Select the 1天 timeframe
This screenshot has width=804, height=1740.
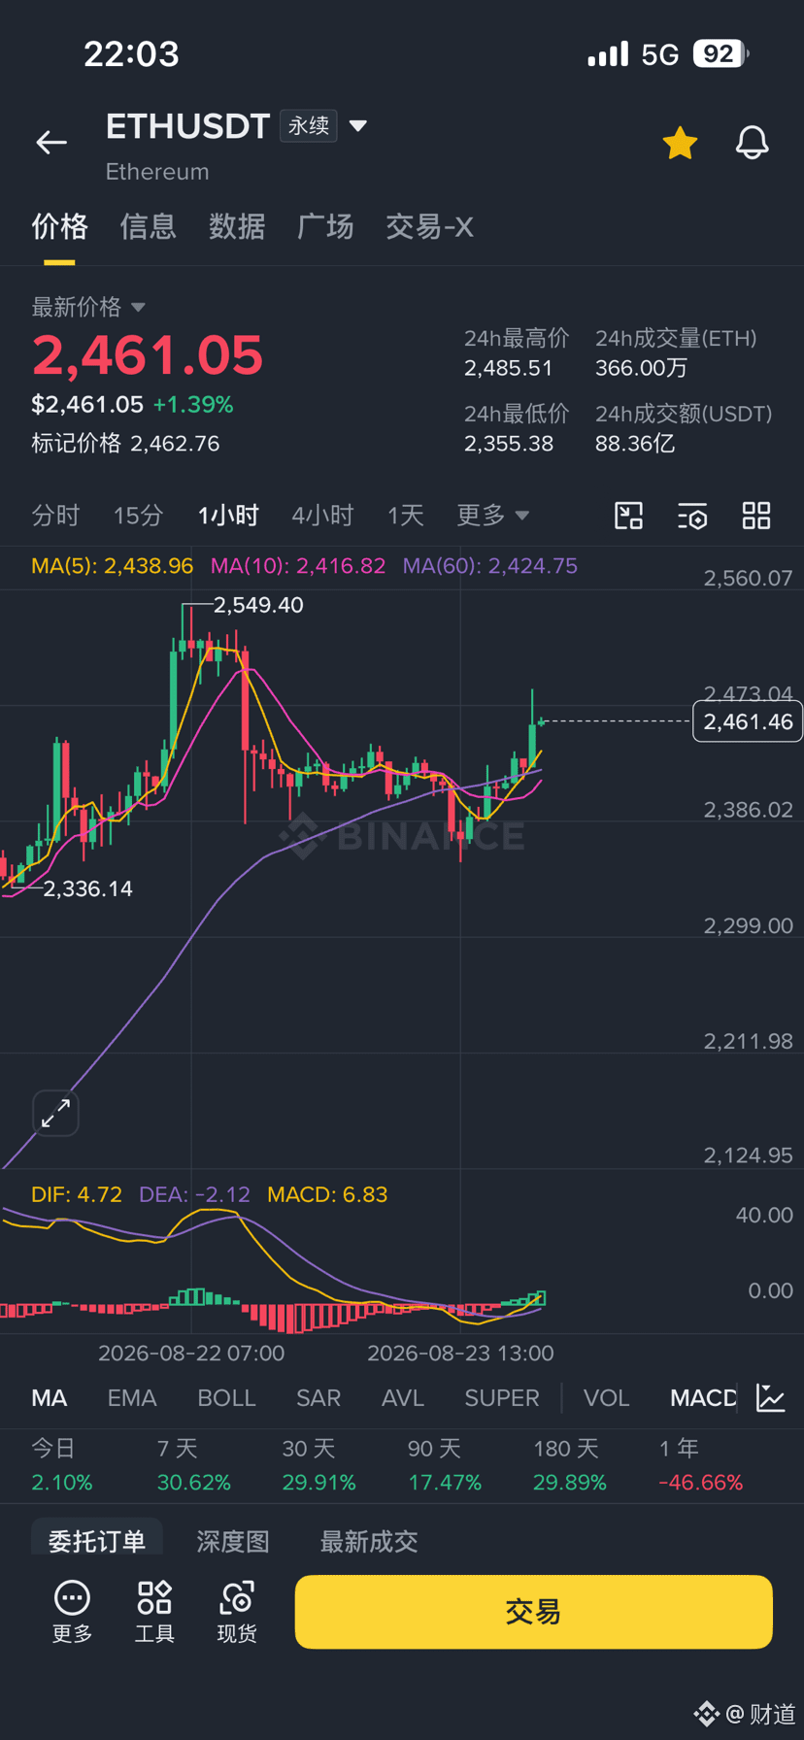406,516
